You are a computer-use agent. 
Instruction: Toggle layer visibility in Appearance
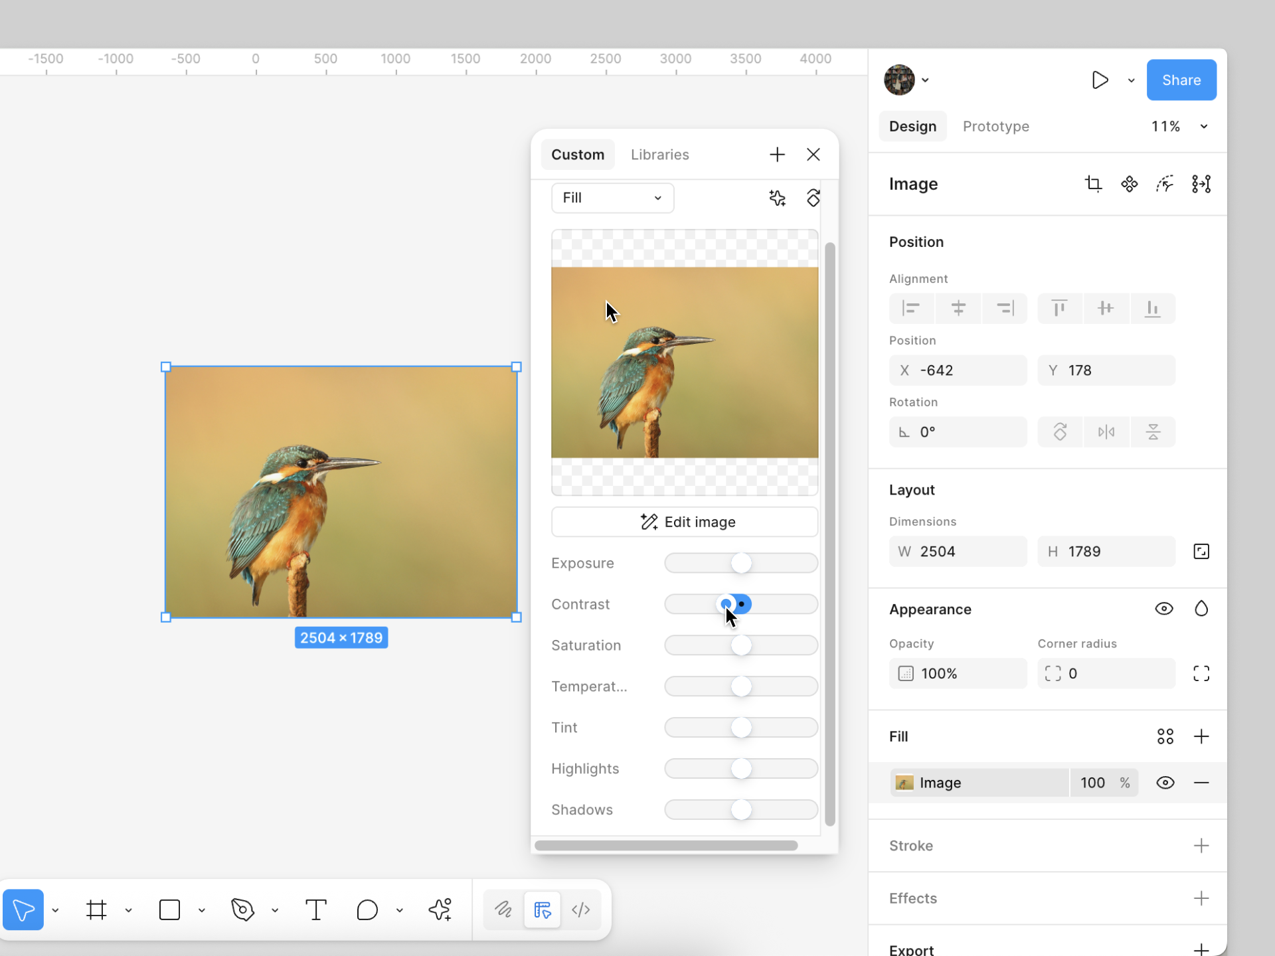(x=1164, y=609)
